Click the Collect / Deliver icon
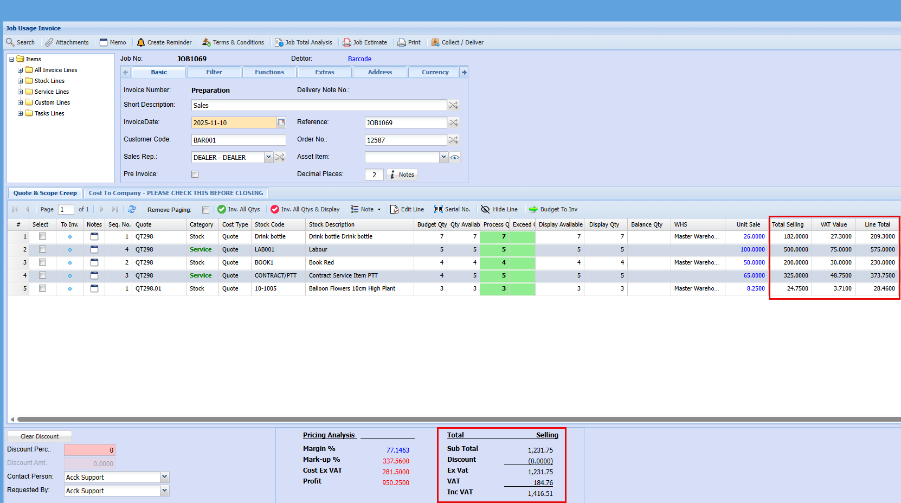This screenshot has height=503, width=901. [435, 42]
